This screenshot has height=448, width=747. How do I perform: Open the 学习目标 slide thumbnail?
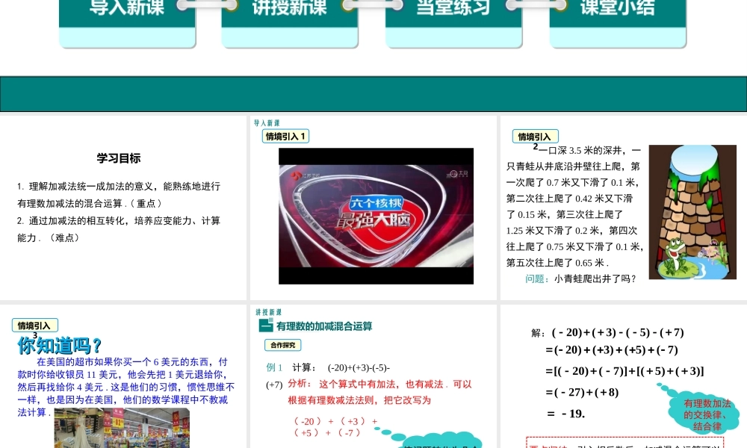click(123, 208)
